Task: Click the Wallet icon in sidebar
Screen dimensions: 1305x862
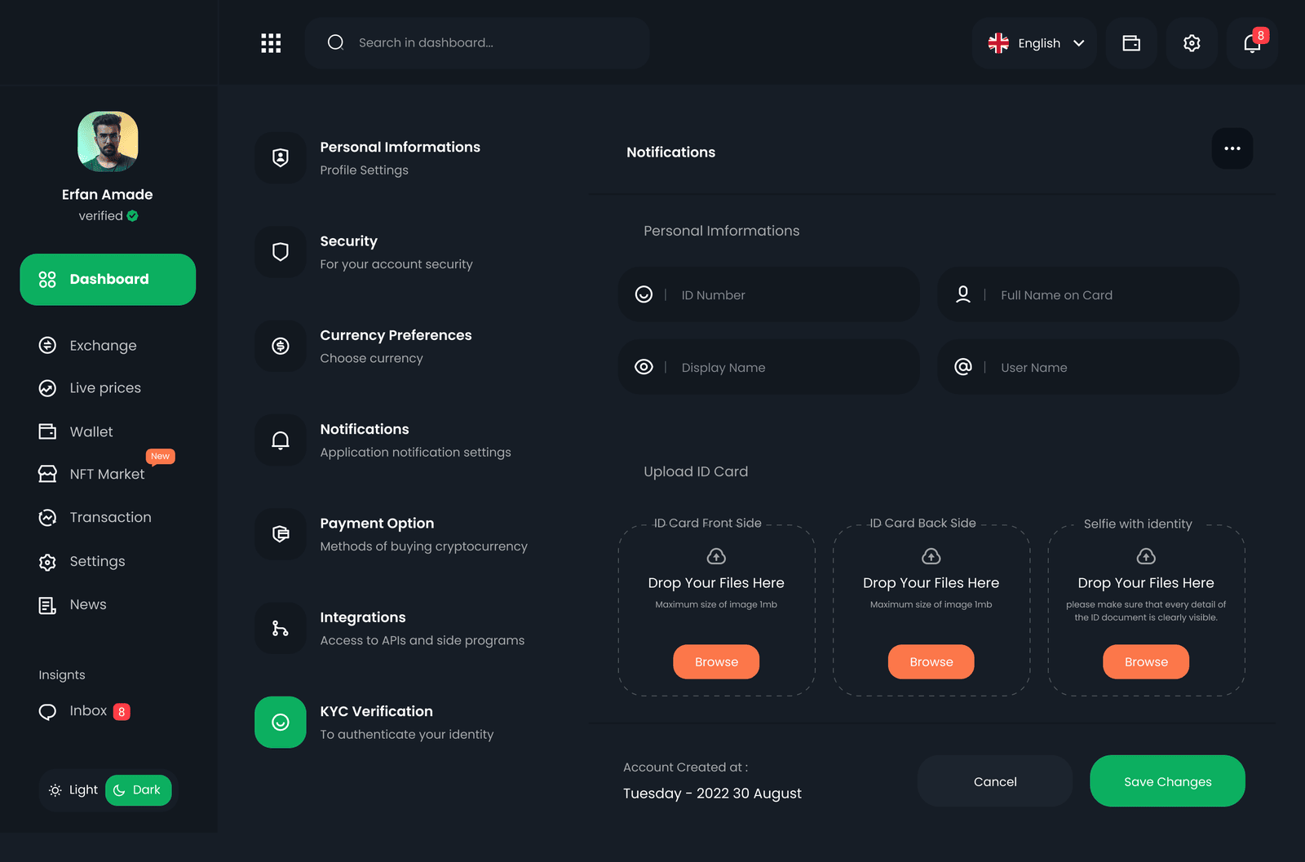Action: coord(47,431)
